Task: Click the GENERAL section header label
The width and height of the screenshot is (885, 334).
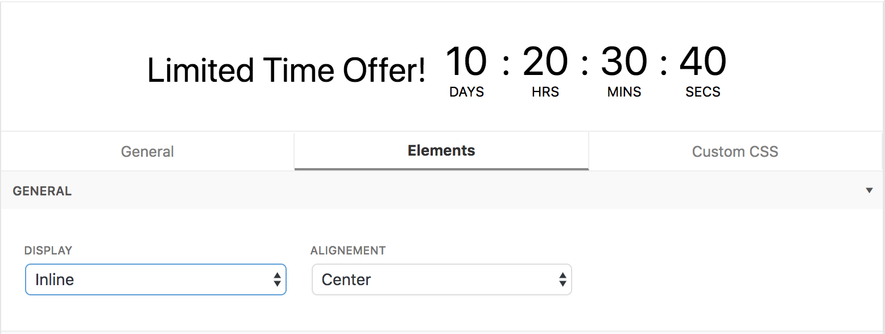Action: 42,191
